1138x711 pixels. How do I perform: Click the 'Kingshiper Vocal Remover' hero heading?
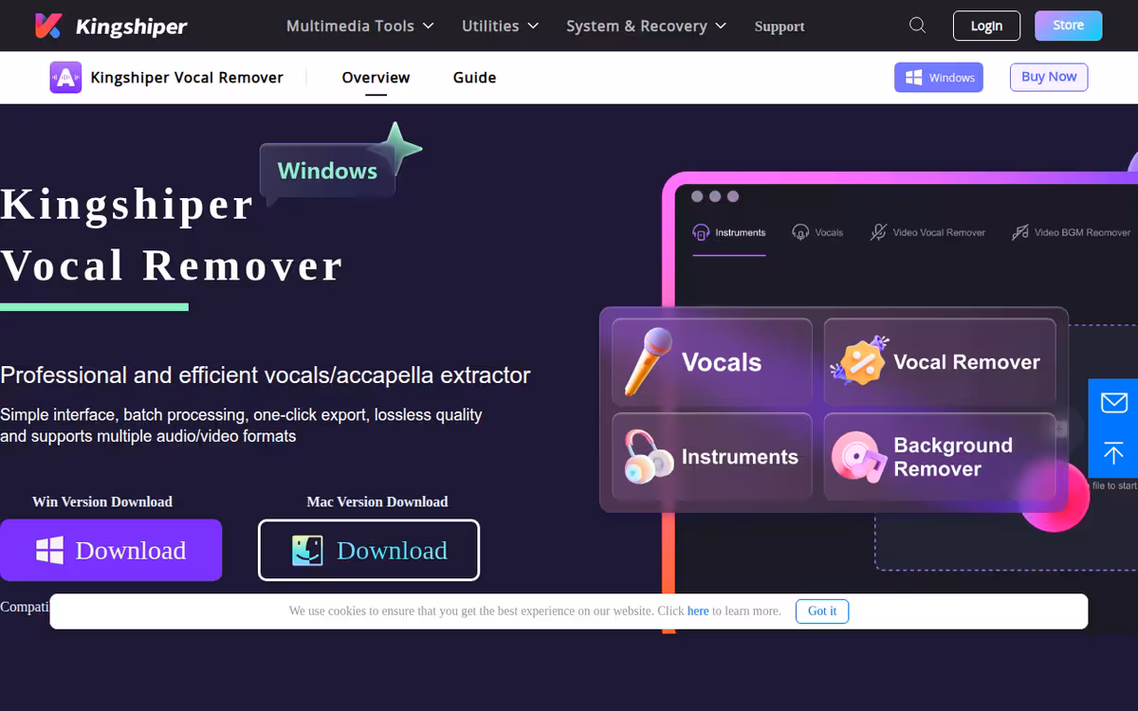(x=172, y=235)
